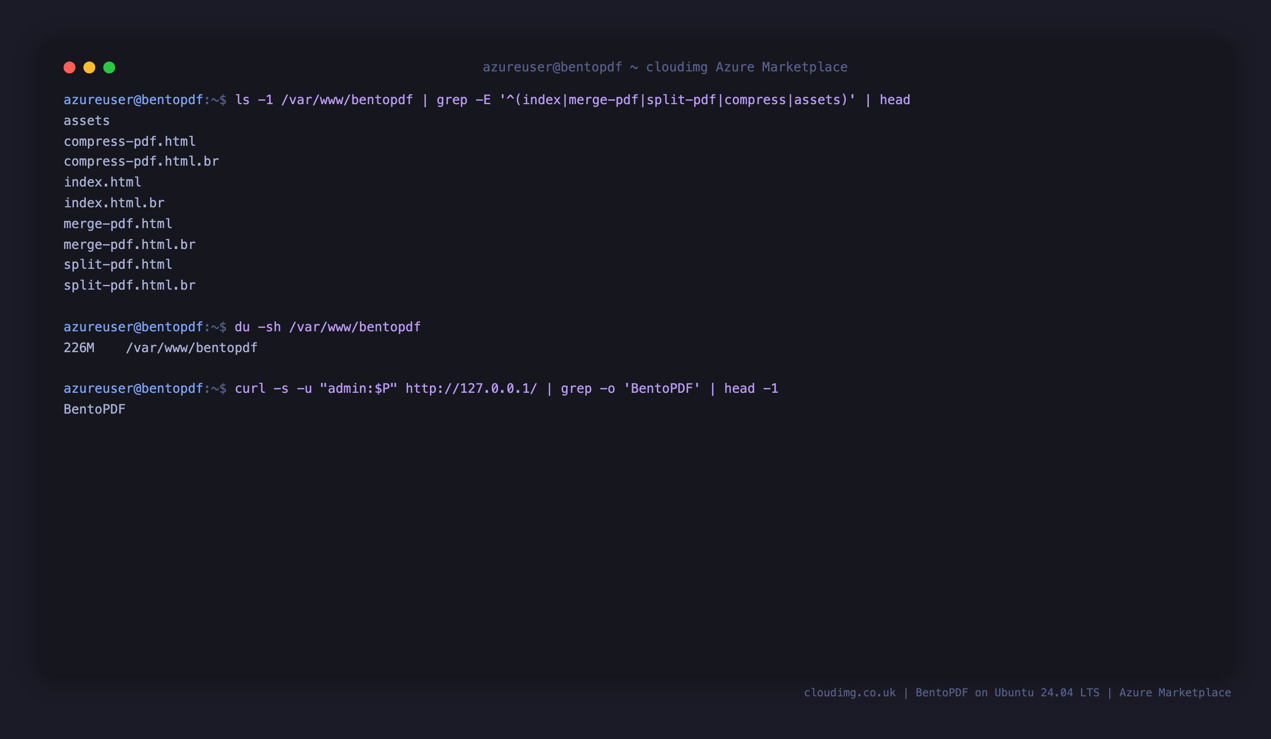Click the red close window dot

[70, 67]
